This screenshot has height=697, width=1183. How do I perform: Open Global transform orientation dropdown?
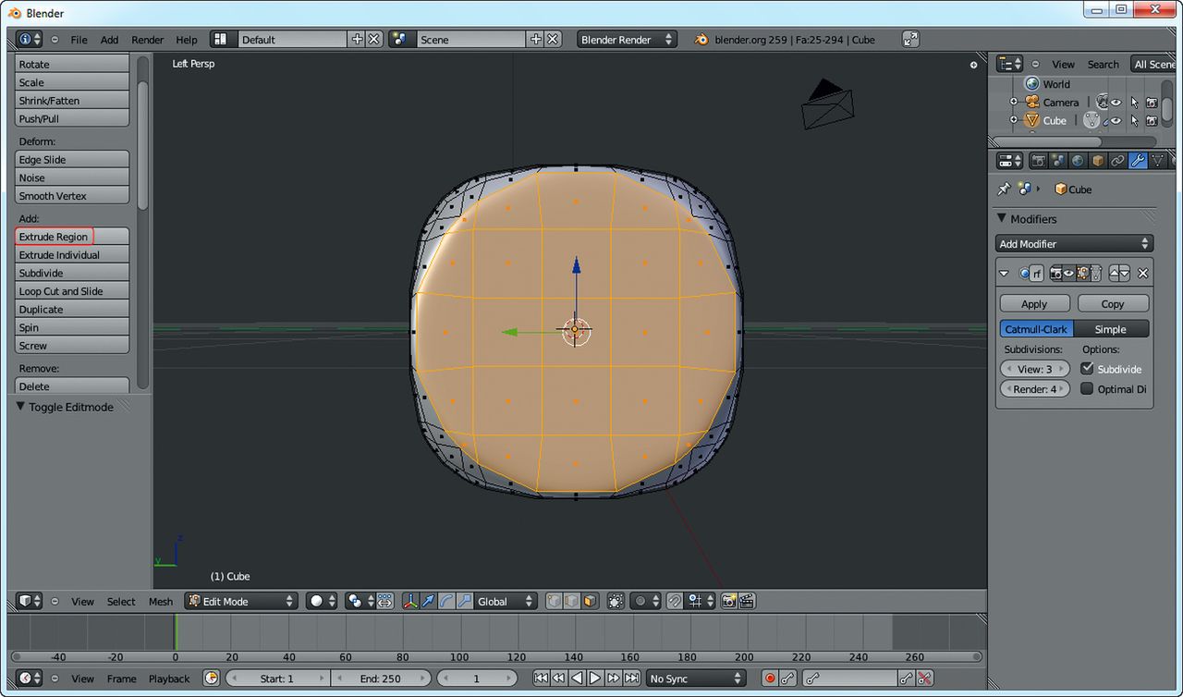tap(506, 601)
